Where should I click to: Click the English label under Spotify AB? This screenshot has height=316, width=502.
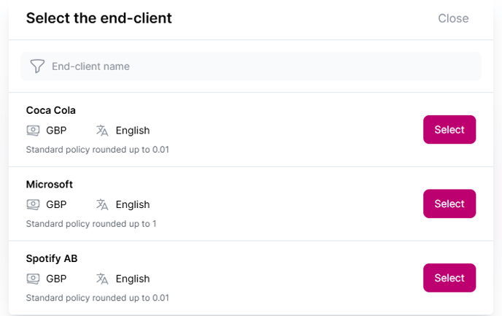[132, 279]
